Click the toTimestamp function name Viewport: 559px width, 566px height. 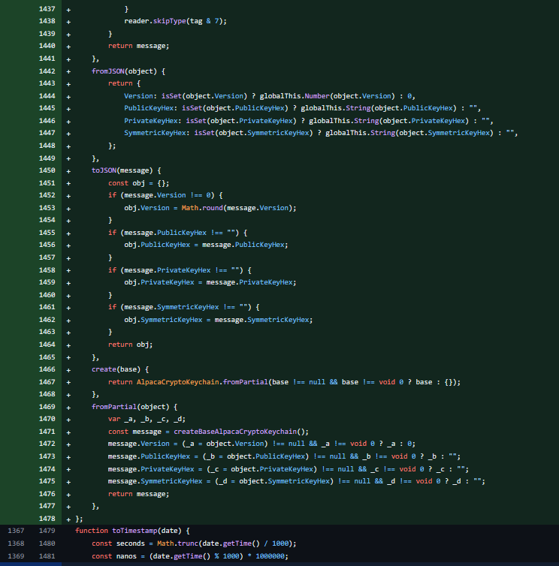(x=134, y=531)
